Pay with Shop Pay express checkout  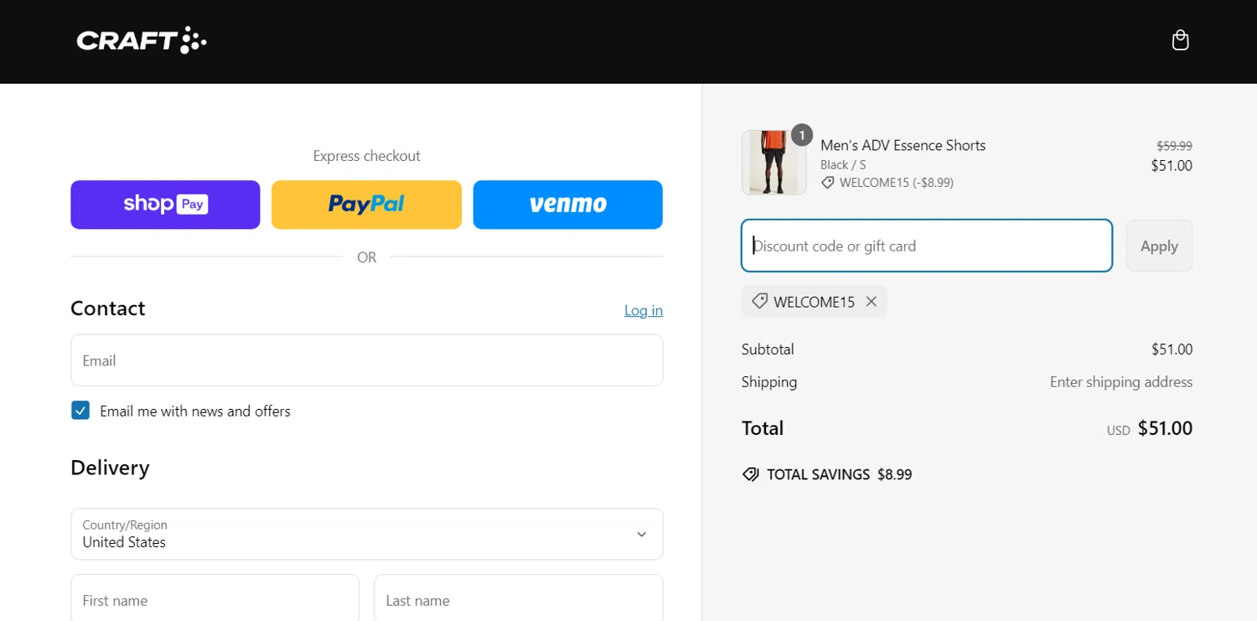pos(165,204)
